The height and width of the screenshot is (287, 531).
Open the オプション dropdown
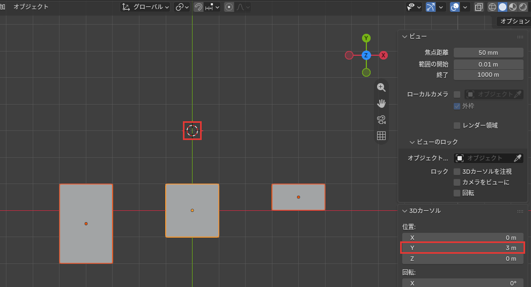tap(514, 21)
